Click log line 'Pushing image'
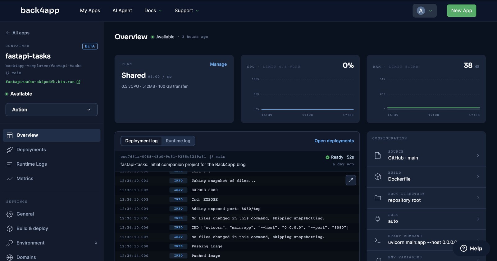 click(207, 246)
